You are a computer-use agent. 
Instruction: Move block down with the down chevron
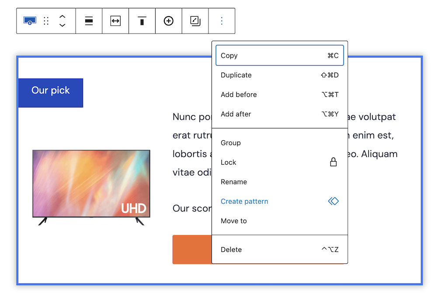62,25
